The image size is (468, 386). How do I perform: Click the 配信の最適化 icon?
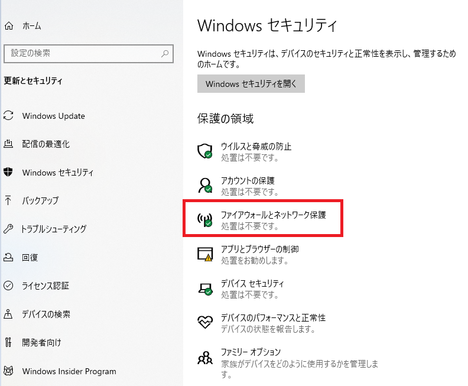click(8, 144)
